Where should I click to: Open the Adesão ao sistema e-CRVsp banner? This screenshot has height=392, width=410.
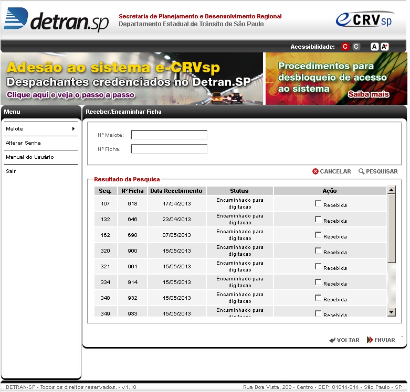[x=132, y=79]
